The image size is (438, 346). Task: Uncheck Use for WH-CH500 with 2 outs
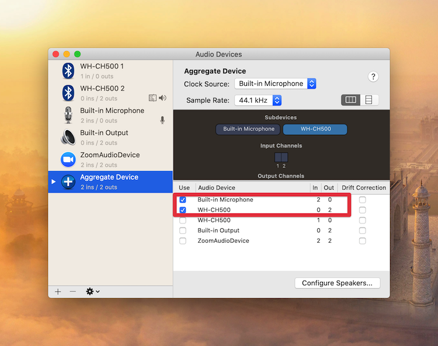click(x=183, y=210)
